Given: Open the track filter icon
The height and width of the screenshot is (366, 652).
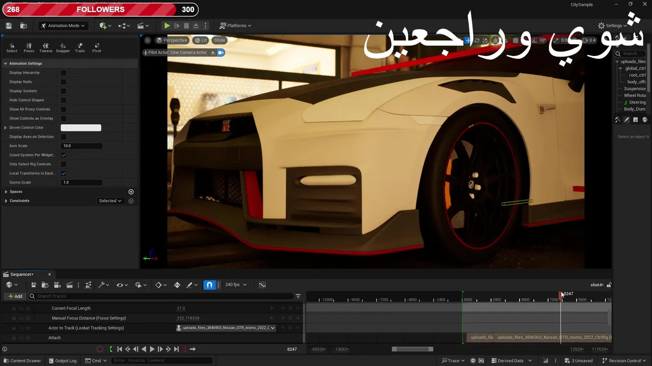Looking at the screenshot, I should pyautogui.click(x=298, y=296).
